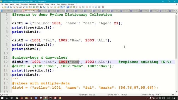
Task: Zoom out using the magnifier minus icon
Action: click(51, 7)
